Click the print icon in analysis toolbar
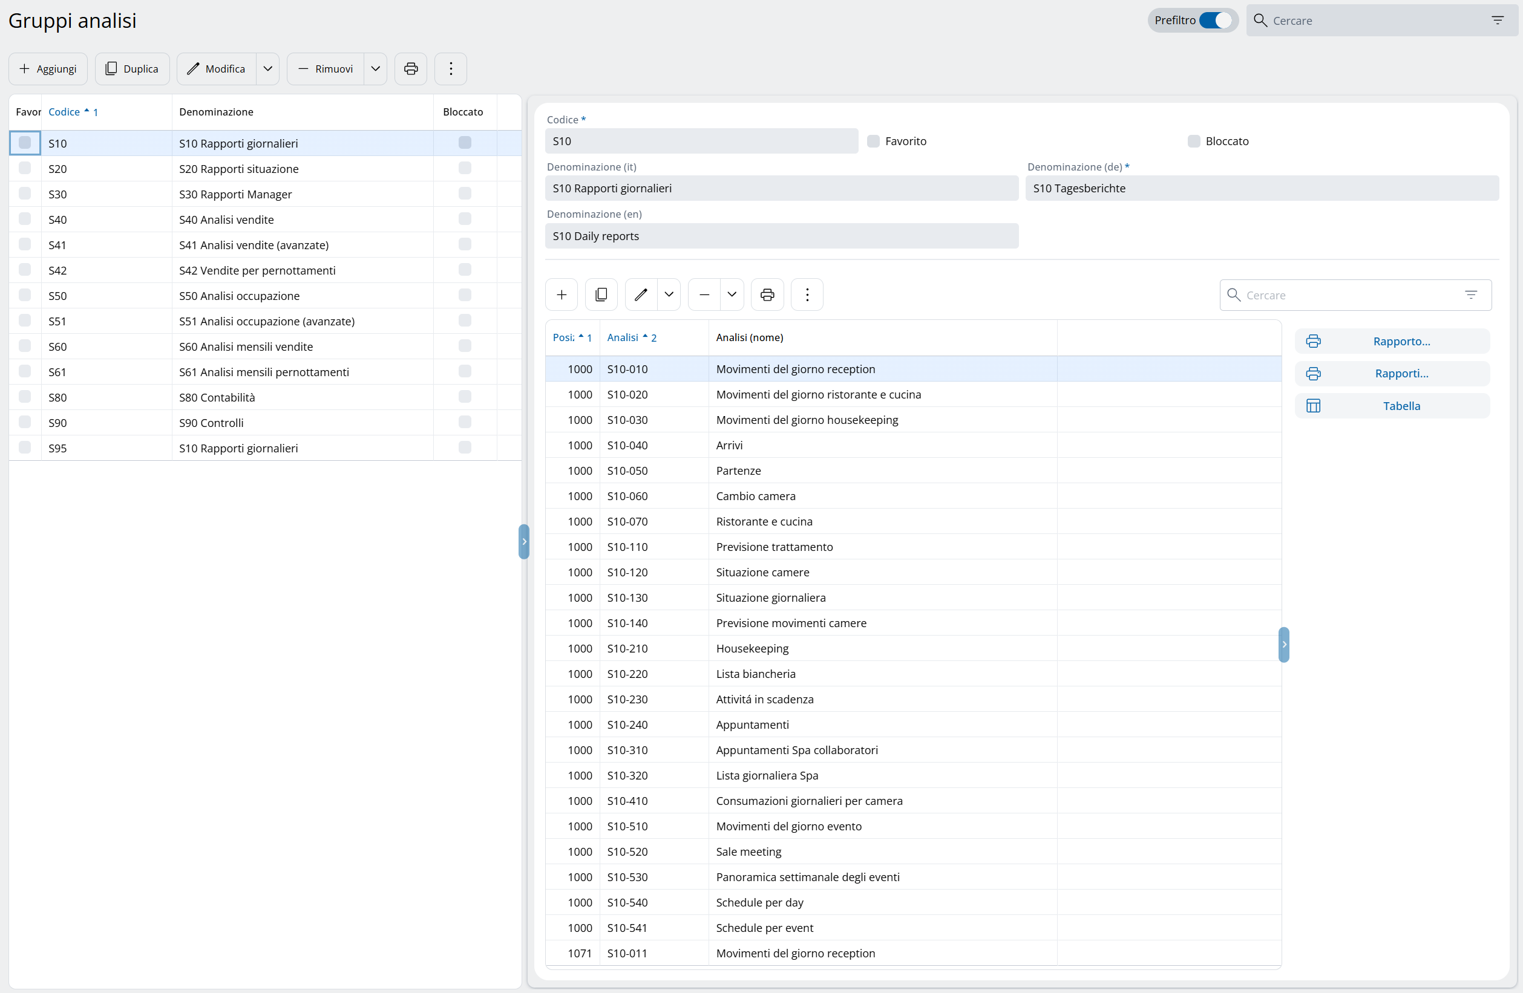 coord(767,295)
